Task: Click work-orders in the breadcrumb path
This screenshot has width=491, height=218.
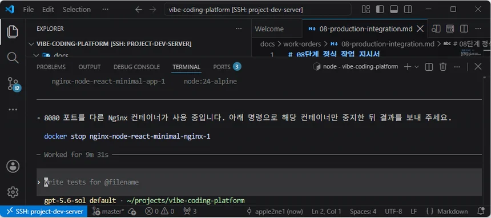Action: point(302,44)
